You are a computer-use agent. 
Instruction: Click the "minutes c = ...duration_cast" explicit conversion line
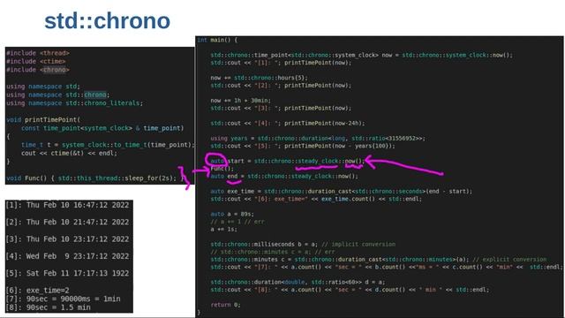click(x=379, y=260)
